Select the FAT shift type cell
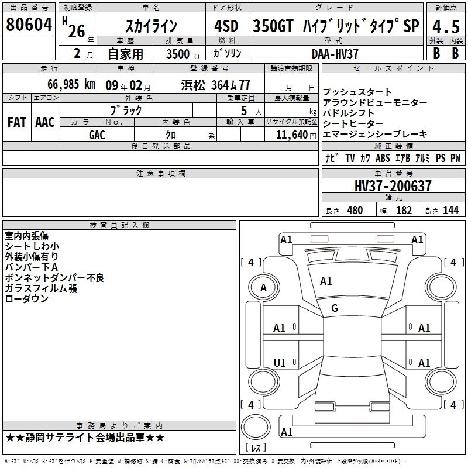 (x=16, y=122)
